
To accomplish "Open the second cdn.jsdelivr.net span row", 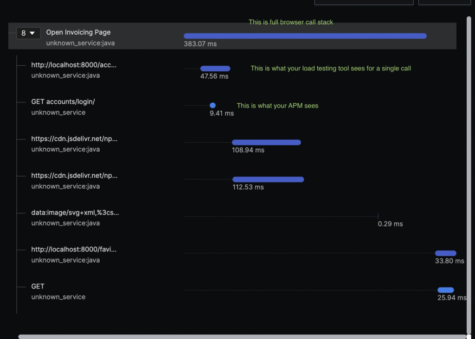I will tap(74, 176).
